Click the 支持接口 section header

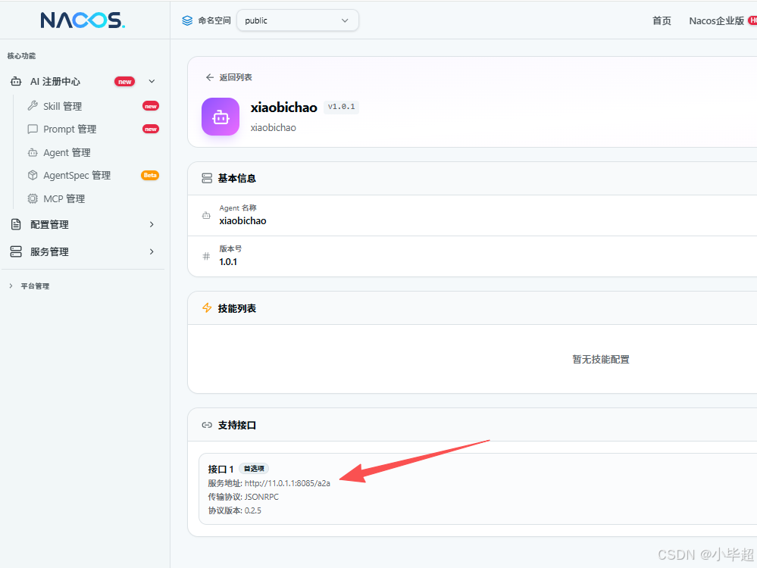(236, 425)
